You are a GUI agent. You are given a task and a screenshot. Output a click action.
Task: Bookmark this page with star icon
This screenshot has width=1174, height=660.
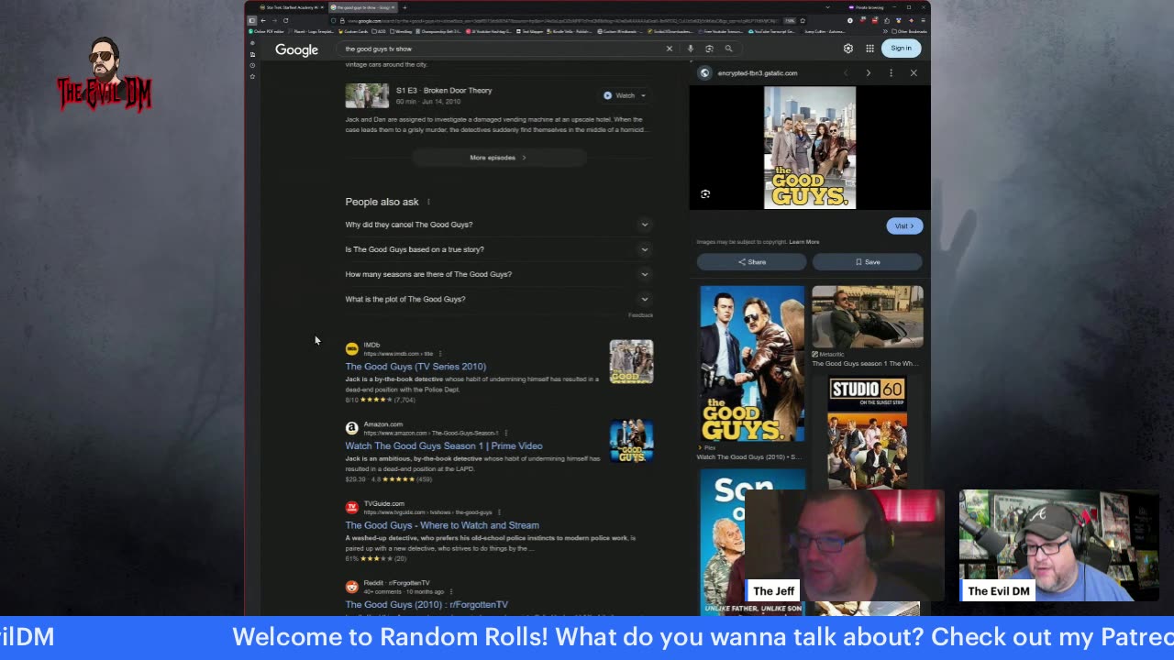click(x=803, y=20)
